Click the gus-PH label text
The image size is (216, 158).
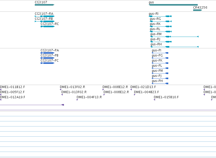click(x=157, y=81)
